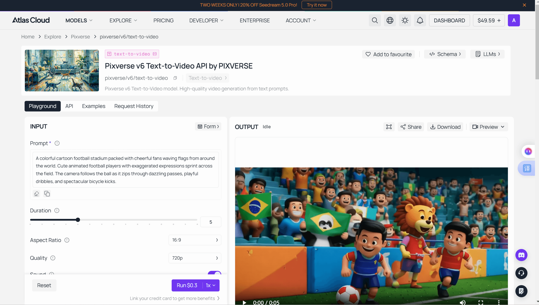Share the output
The width and height of the screenshot is (539, 305).
point(411,127)
